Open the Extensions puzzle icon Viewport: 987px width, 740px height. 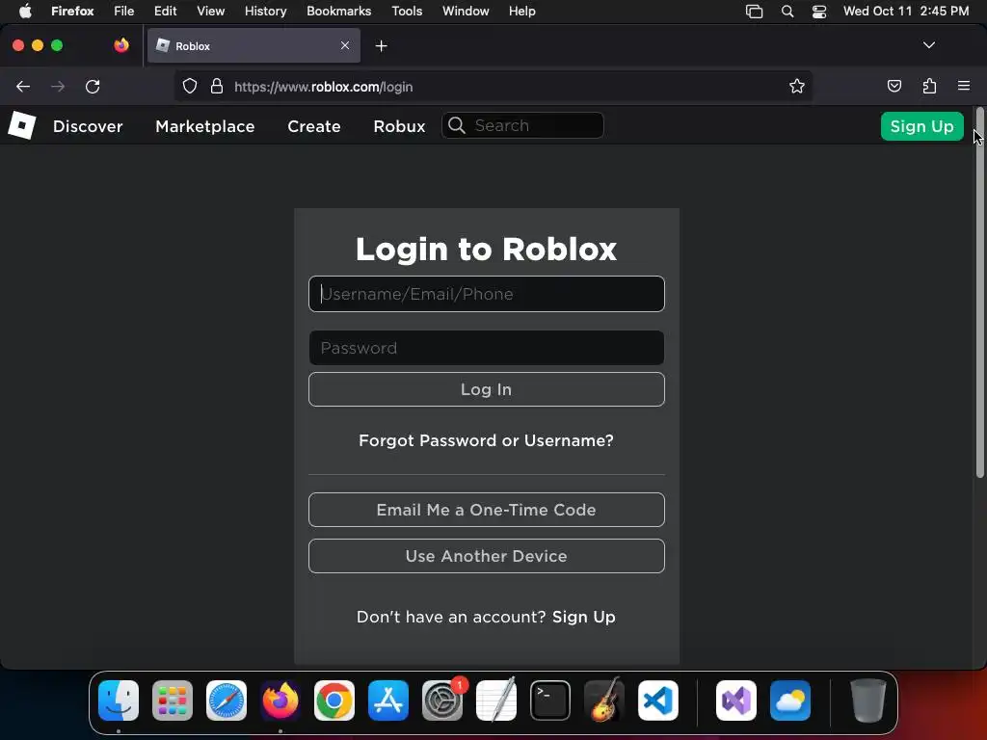point(929,86)
